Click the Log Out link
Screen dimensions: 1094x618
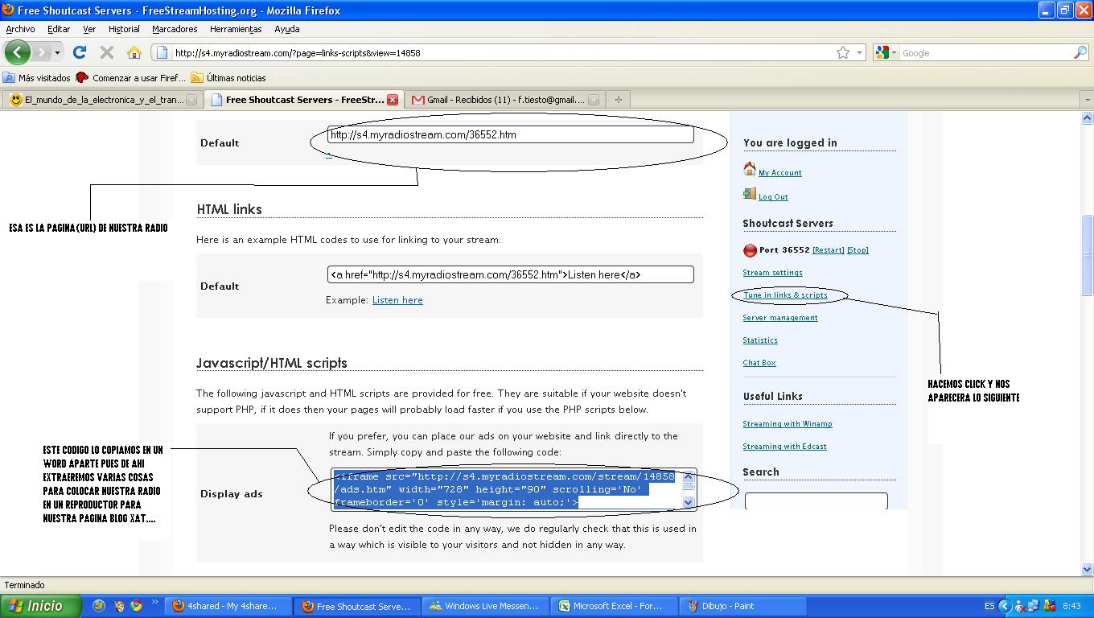click(x=773, y=197)
